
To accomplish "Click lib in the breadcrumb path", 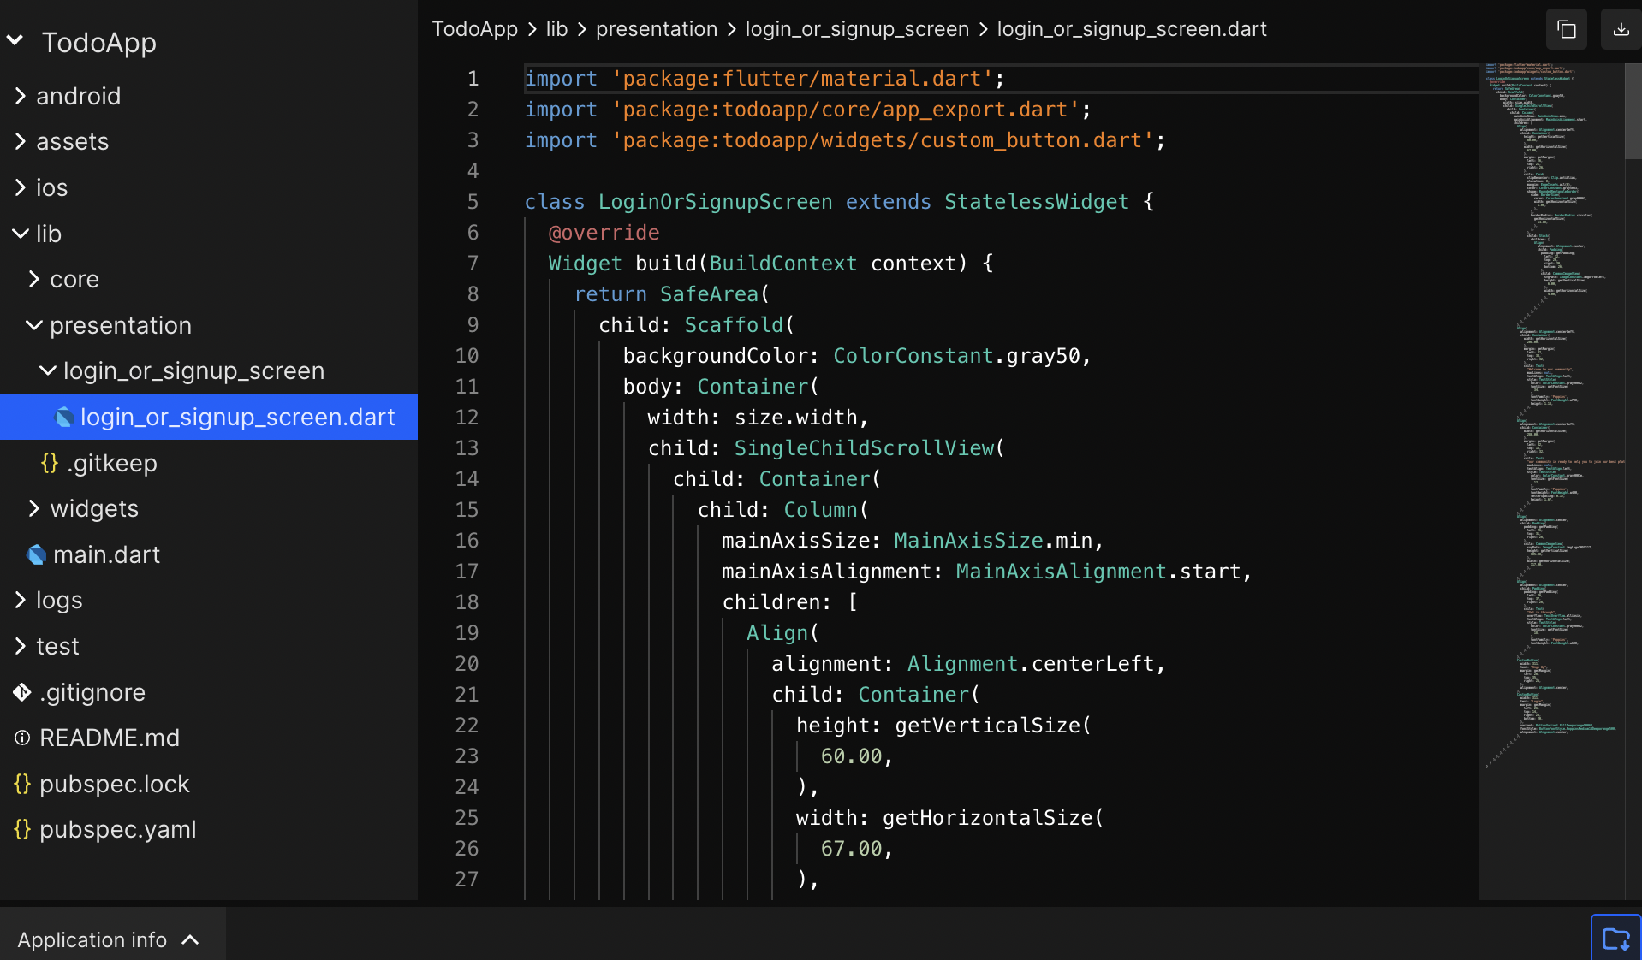I will tap(556, 29).
